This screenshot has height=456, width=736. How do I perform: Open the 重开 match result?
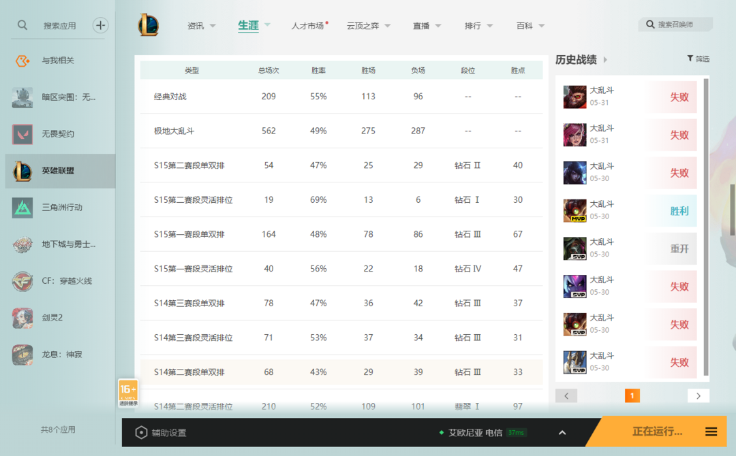click(679, 249)
